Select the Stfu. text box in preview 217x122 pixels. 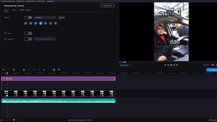[170, 14]
